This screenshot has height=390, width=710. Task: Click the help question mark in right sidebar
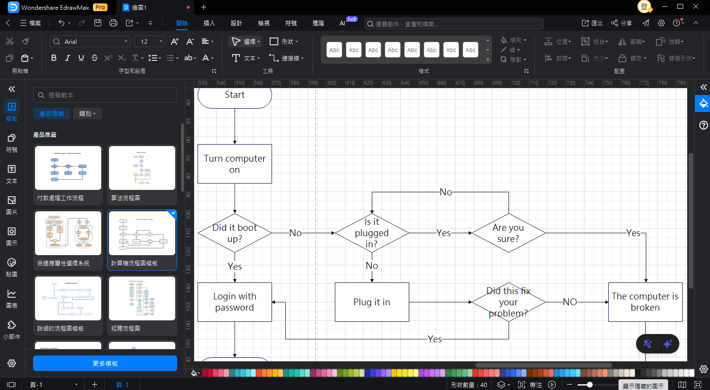coord(703,125)
